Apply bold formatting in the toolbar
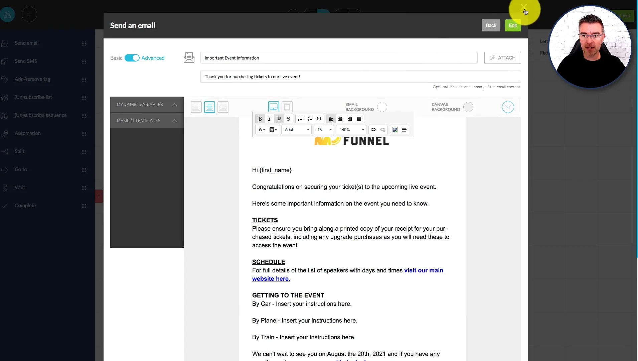638x361 pixels. (x=260, y=119)
